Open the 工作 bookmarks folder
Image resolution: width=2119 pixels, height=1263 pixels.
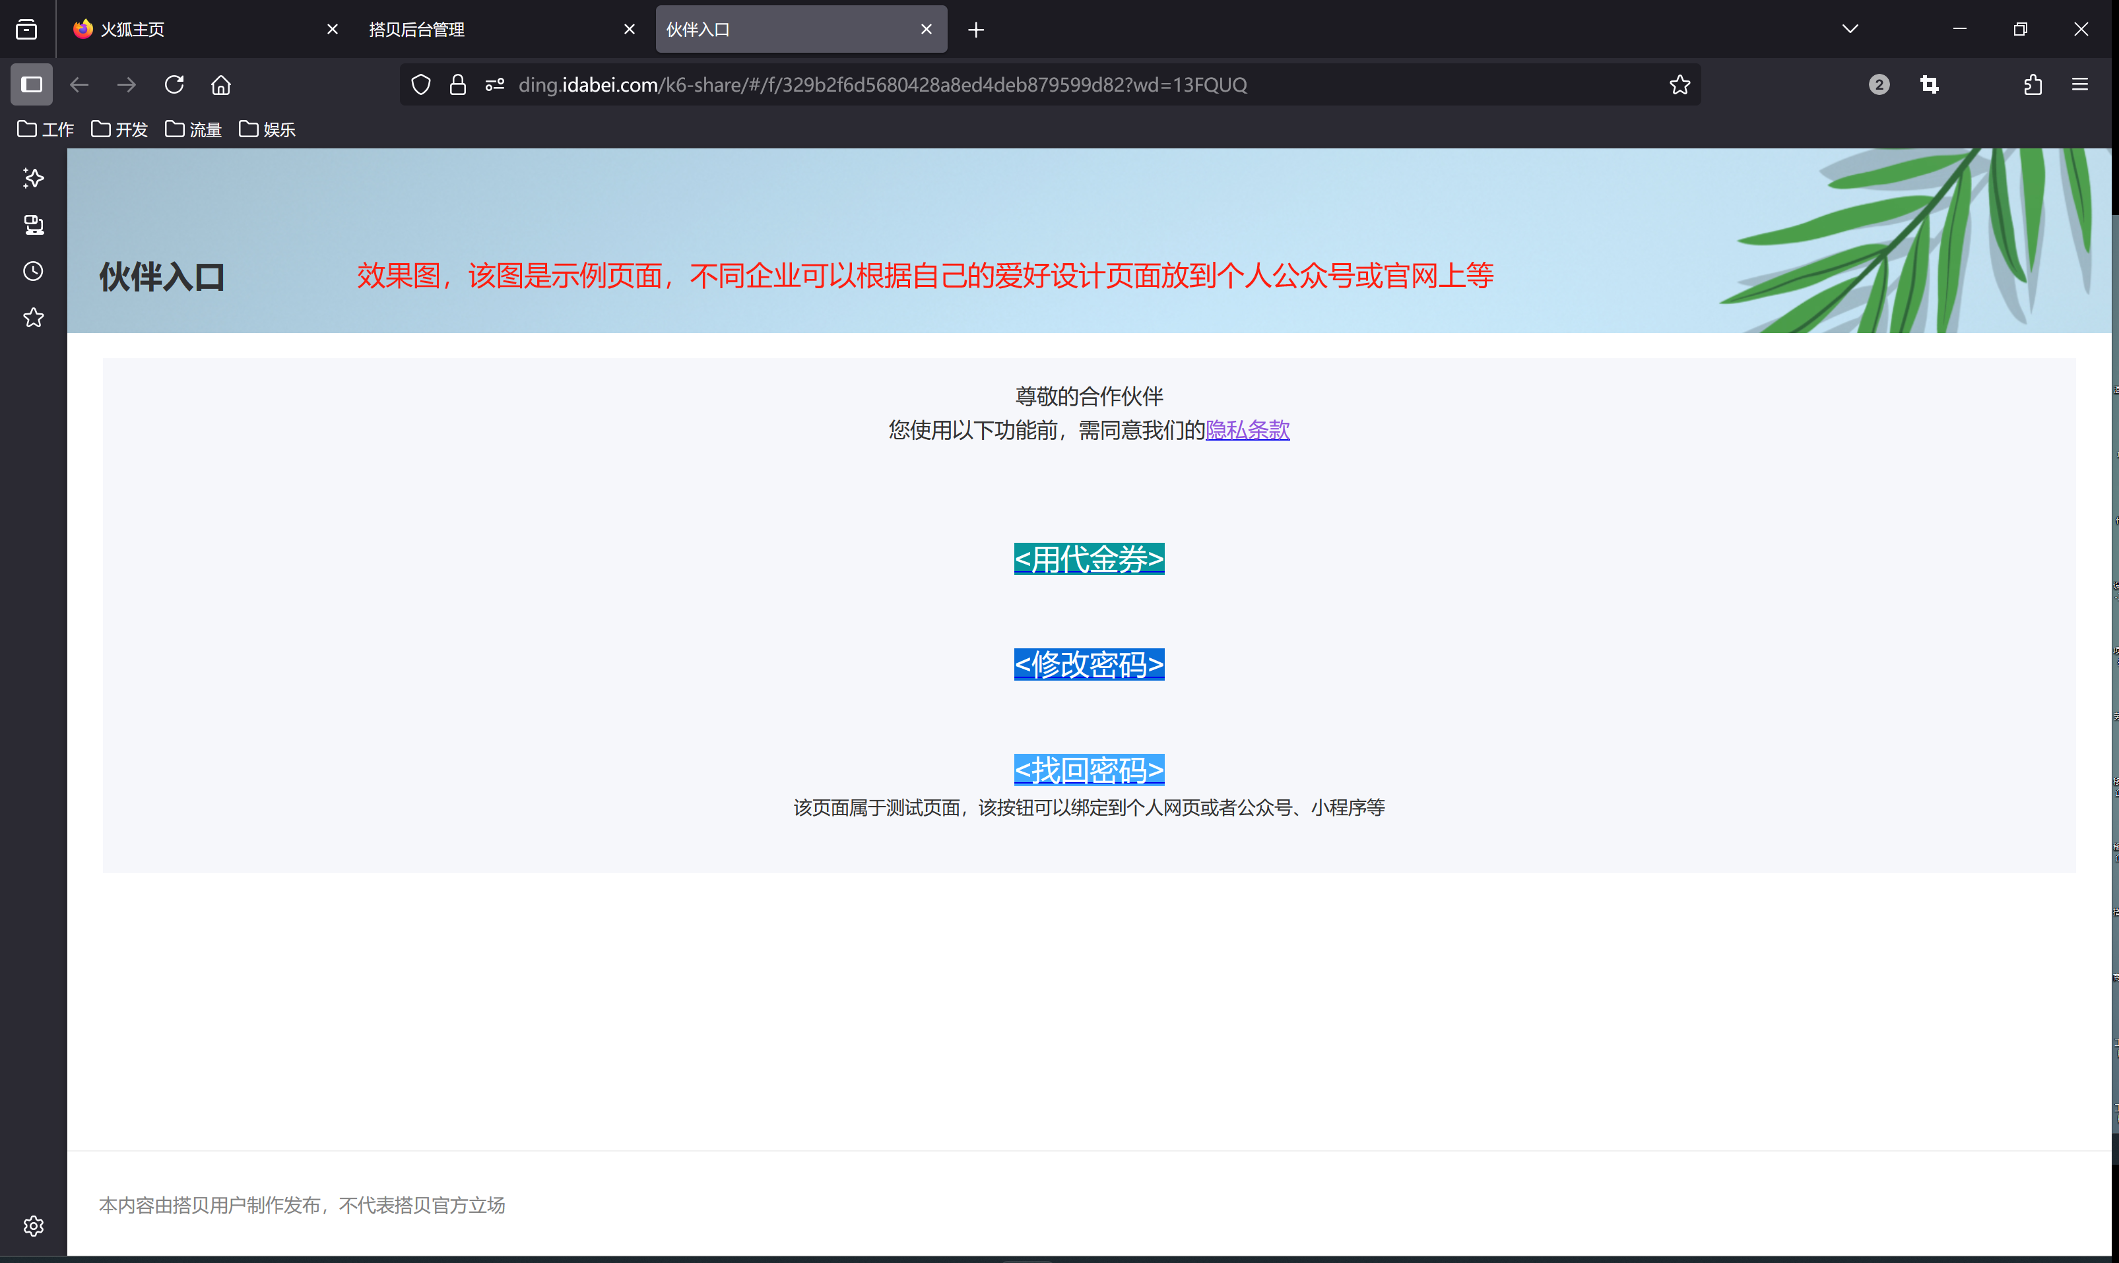point(45,129)
